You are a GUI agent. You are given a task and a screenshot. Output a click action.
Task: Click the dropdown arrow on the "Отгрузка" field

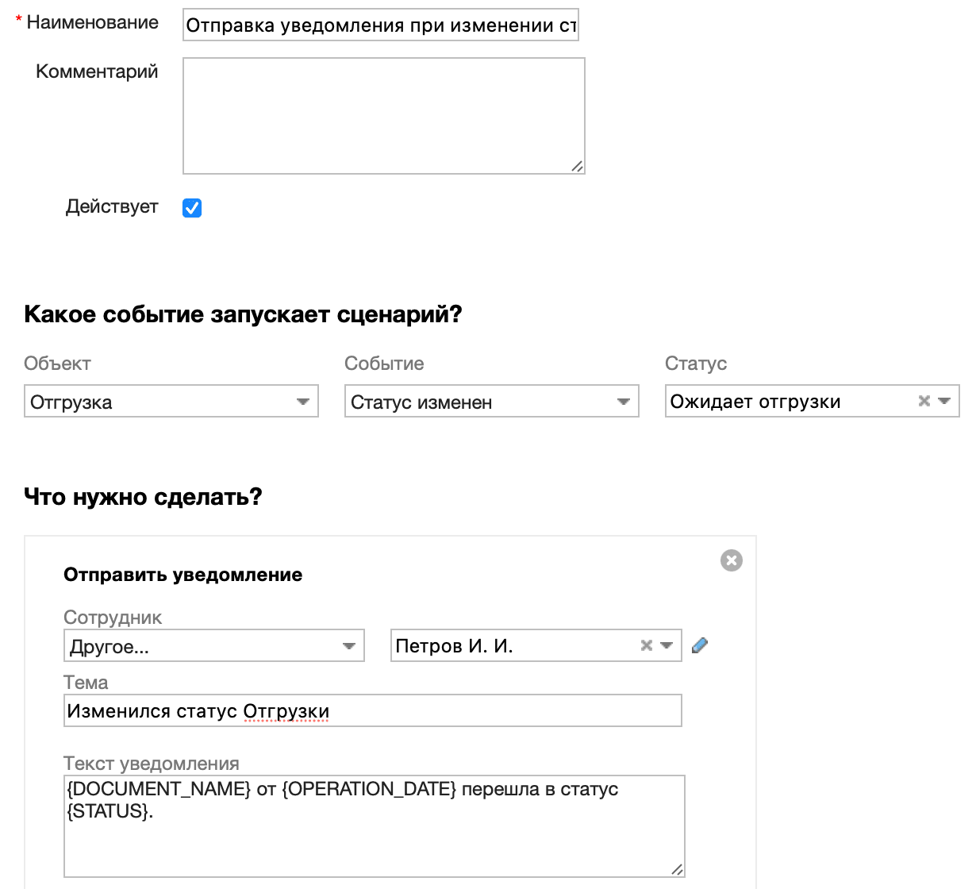302,402
